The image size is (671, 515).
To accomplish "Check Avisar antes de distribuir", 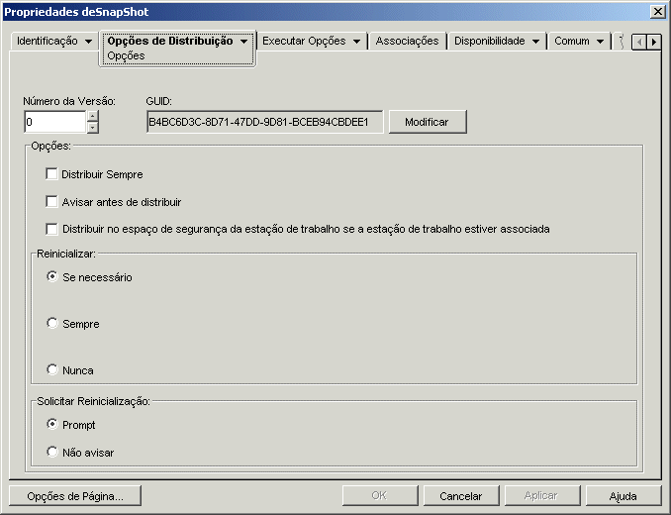I will tap(51, 201).
